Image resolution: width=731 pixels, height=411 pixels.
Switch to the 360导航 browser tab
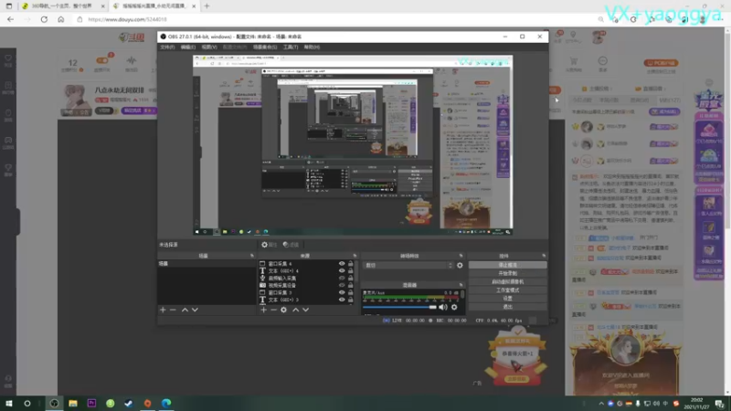click(x=62, y=6)
